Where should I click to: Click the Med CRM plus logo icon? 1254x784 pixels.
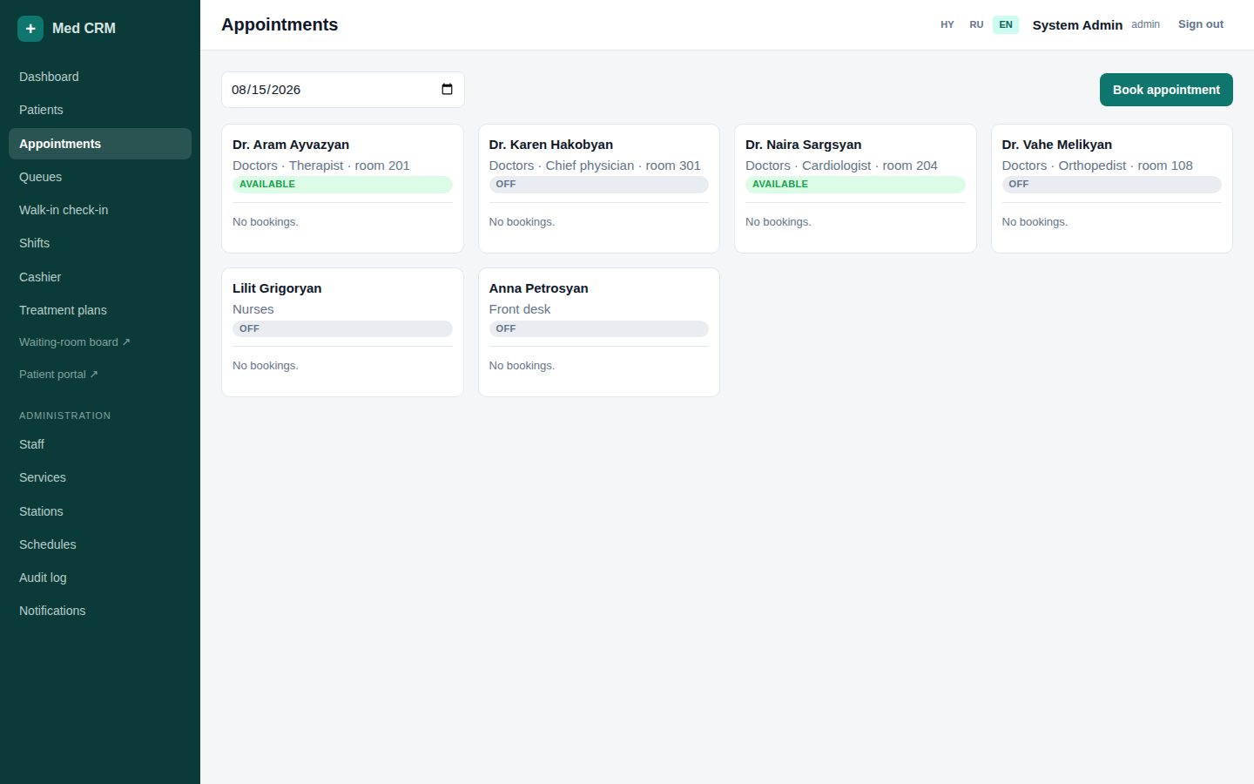[x=30, y=28]
